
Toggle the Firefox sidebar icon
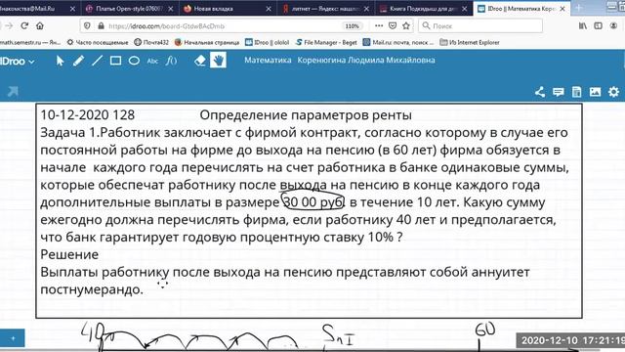click(x=598, y=26)
